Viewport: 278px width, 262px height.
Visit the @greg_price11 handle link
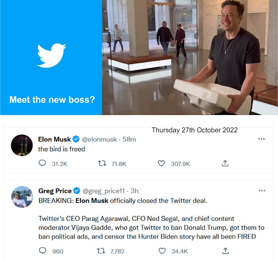104,191
